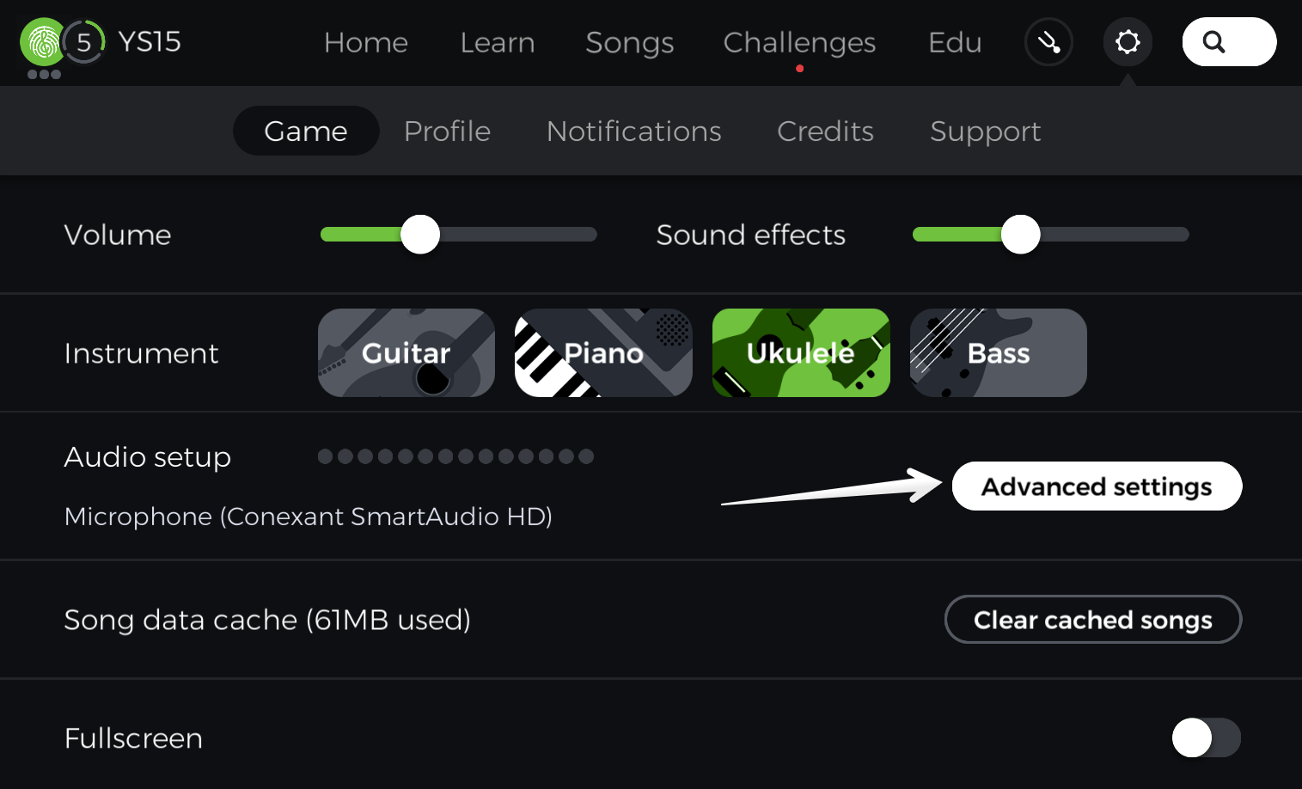This screenshot has height=789, width=1302.
Task: Select the Guitar instrument tile
Action: 406,353
